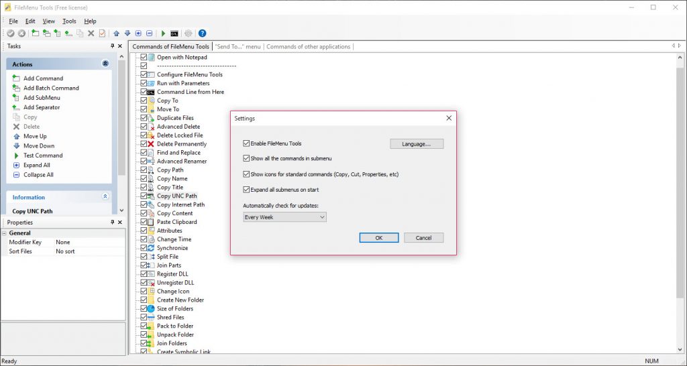
Task: Toggle Show icons for standard commands checkbox
Action: tap(246, 174)
